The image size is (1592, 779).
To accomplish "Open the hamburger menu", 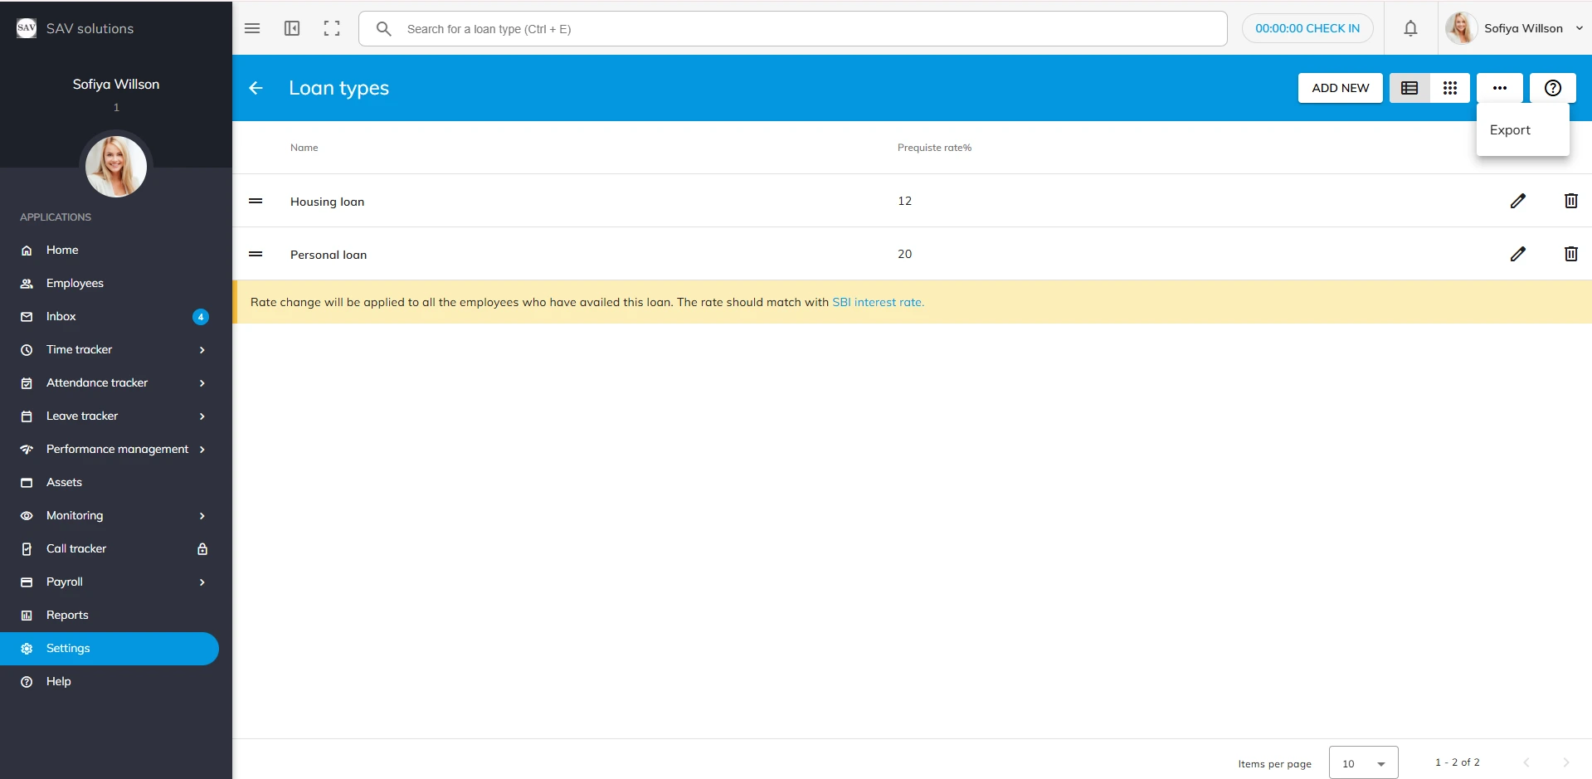I will tap(252, 28).
